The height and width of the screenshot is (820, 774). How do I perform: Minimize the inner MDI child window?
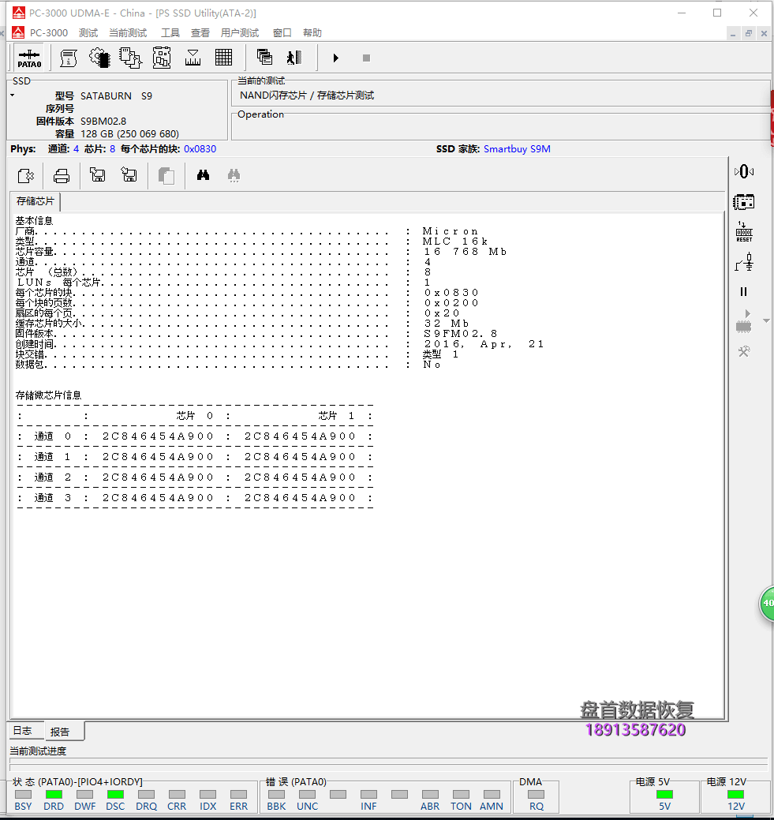733,33
